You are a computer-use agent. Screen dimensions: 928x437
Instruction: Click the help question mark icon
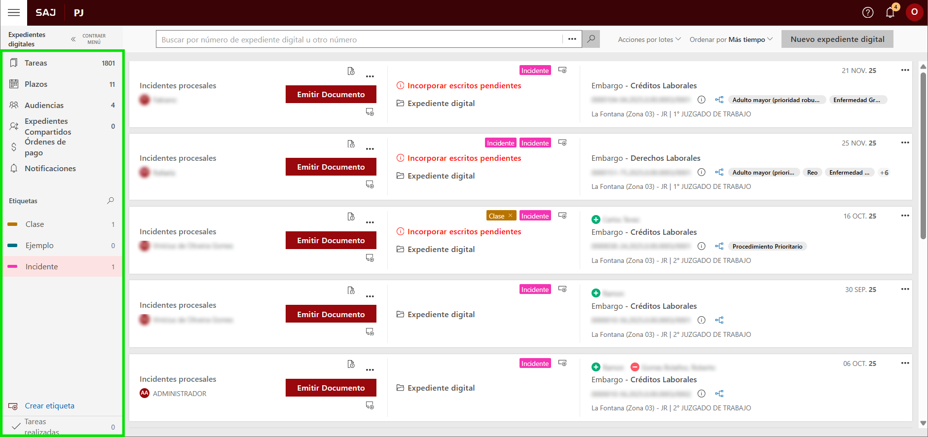867,12
